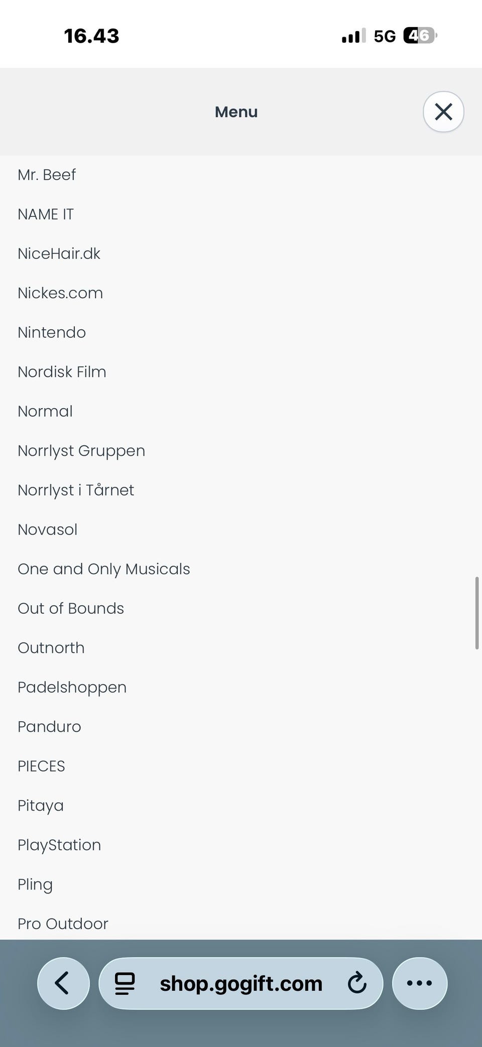Open the Novasol brand item
The width and height of the screenshot is (482, 1047).
48,530
